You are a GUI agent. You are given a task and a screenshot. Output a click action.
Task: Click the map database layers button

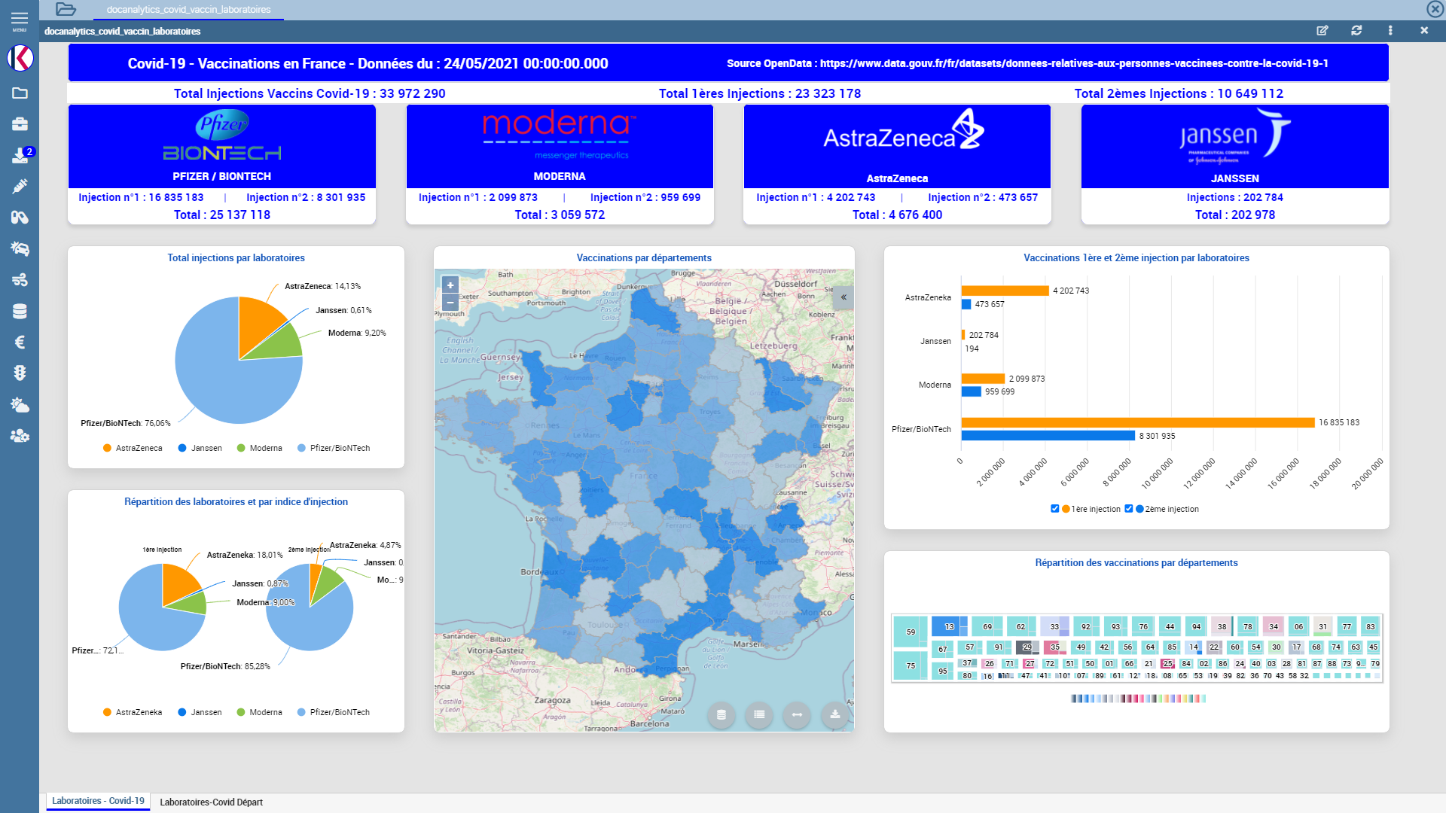click(721, 714)
